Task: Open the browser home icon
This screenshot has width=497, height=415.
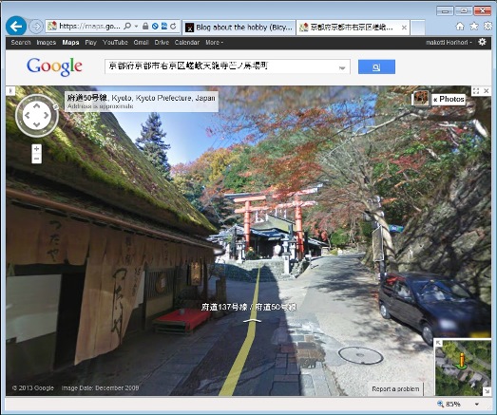Action: pyautogui.click(x=460, y=27)
